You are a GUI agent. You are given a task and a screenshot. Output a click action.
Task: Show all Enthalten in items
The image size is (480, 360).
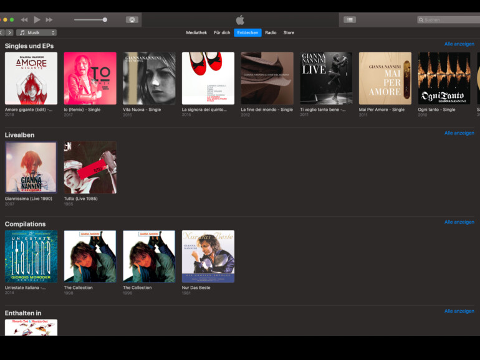point(459,311)
